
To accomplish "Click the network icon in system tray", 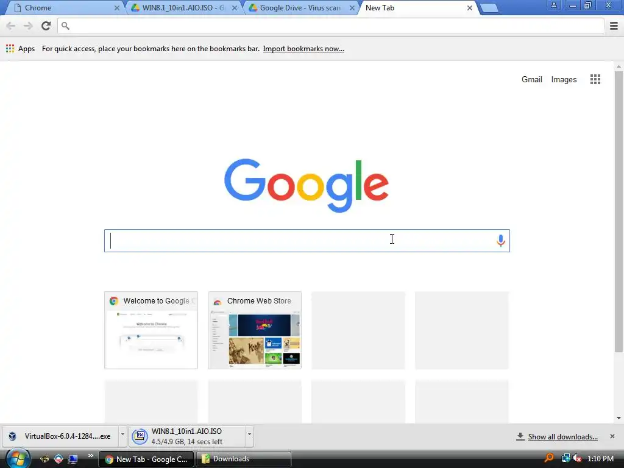I will point(565,458).
